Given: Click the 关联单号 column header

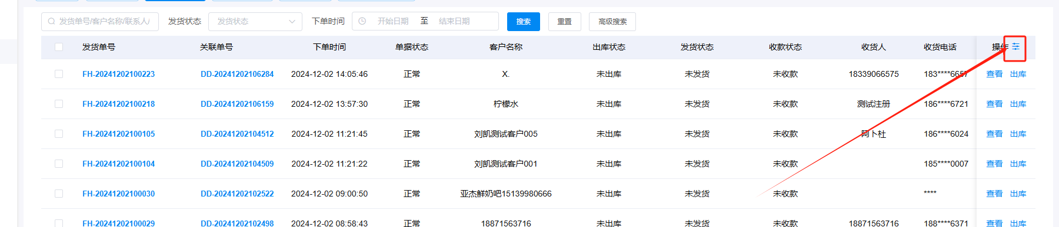Looking at the screenshot, I should [217, 47].
